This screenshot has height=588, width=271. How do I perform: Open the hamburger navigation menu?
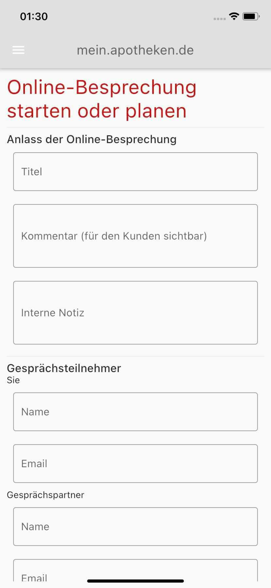point(18,50)
